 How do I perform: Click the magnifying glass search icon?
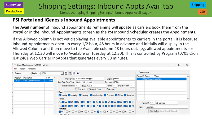pyautogui.click(x=70, y=73)
